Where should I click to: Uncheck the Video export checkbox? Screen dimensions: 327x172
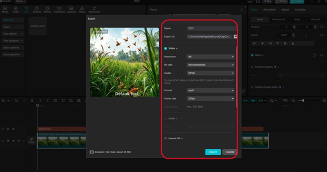[166, 48]
